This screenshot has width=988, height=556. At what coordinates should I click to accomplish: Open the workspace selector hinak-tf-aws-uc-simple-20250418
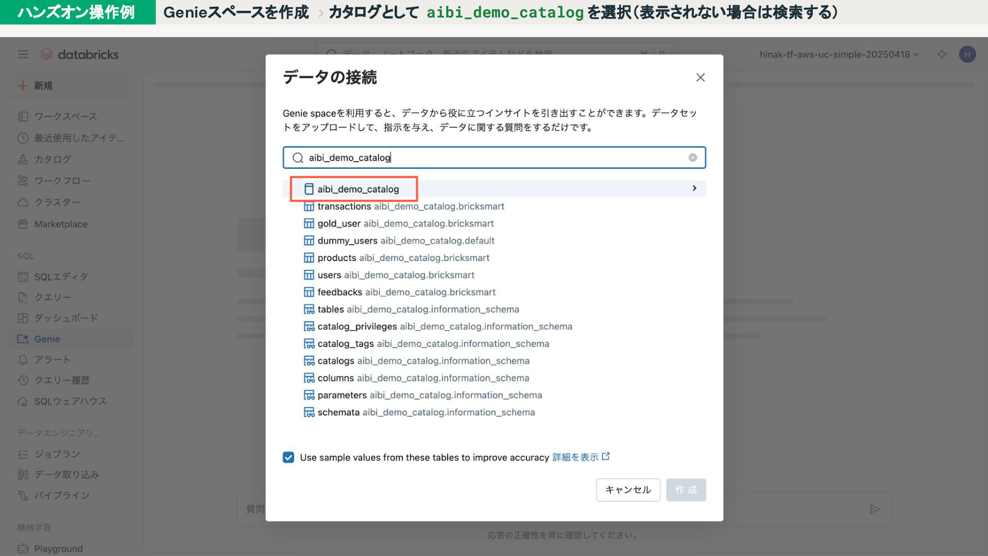click(x=839, y=55)
